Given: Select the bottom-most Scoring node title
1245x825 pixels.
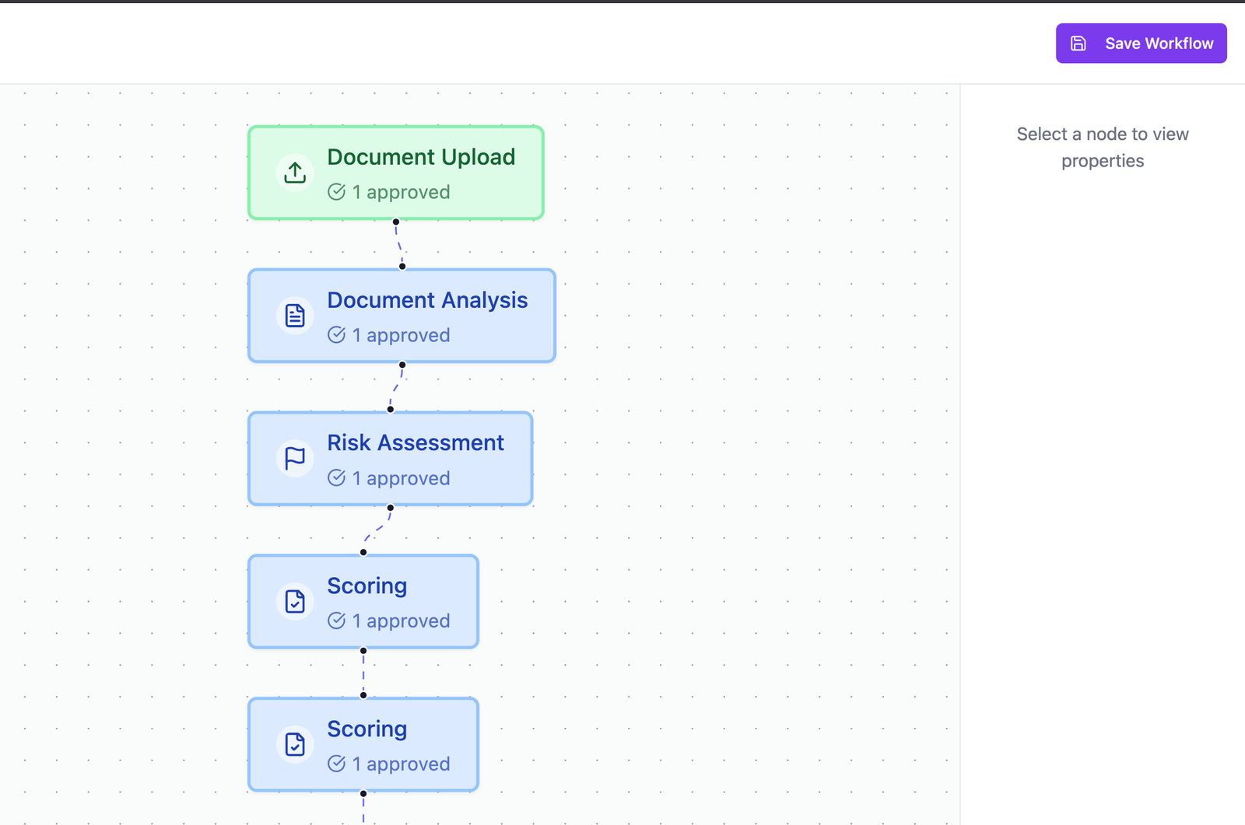Looking at the screenshot, I should 366,729.
